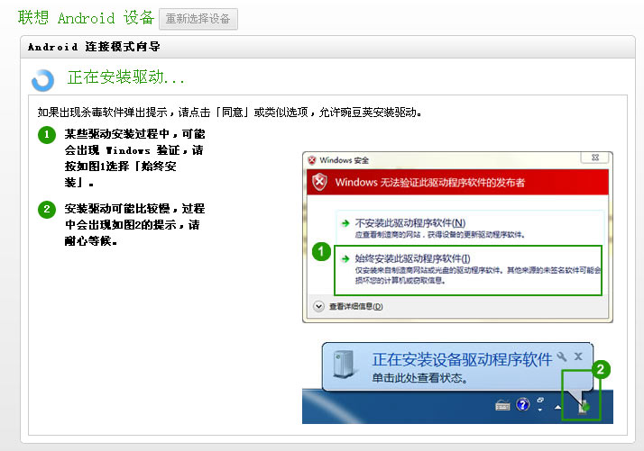Click the 正在安装驱动... heading

pyautogui.click(x=126, y=77)
